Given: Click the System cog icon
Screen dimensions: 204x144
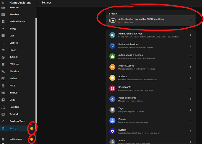Looking at the screenshot, I should 112,131.
